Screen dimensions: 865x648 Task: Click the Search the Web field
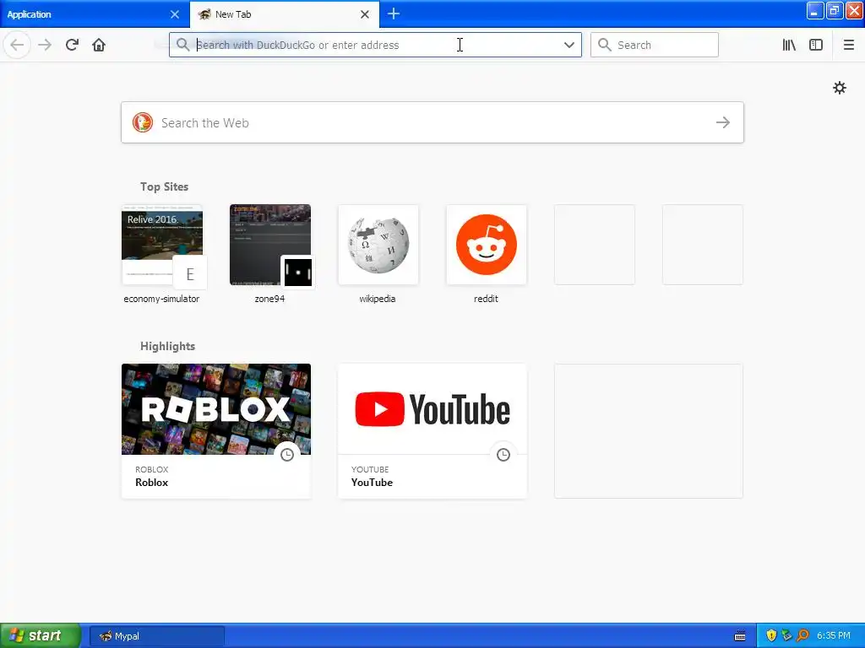432,122
